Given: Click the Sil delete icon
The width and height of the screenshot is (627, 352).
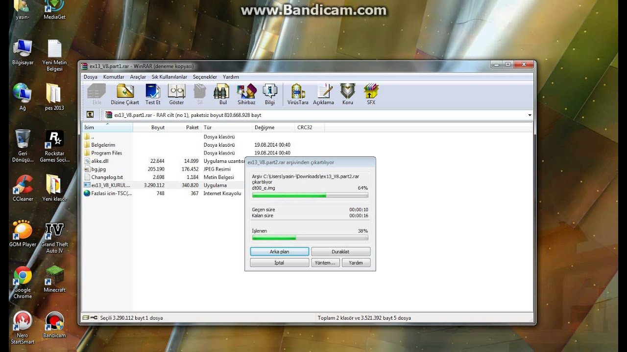Looking at the screenshot, I should click(x=199, y=94).
